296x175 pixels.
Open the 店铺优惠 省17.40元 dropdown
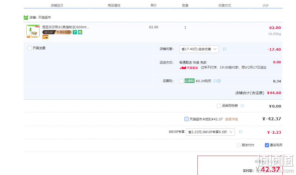pos(199,49)
